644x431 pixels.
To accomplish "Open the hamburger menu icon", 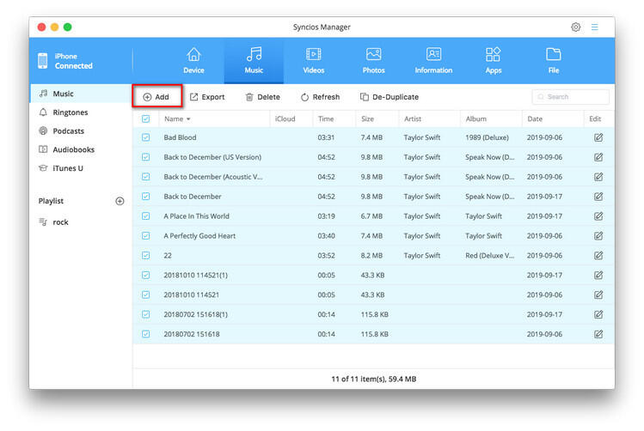I will [594, 27].
